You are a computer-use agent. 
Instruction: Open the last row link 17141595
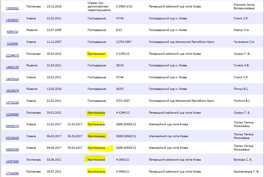[12, 173]
